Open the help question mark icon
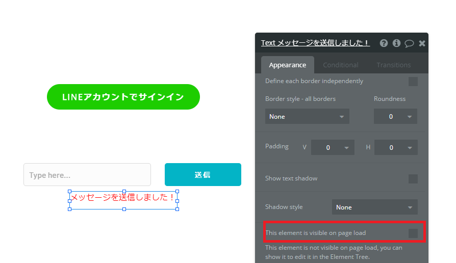Viewport: 456px width, 263px height. 384,43
